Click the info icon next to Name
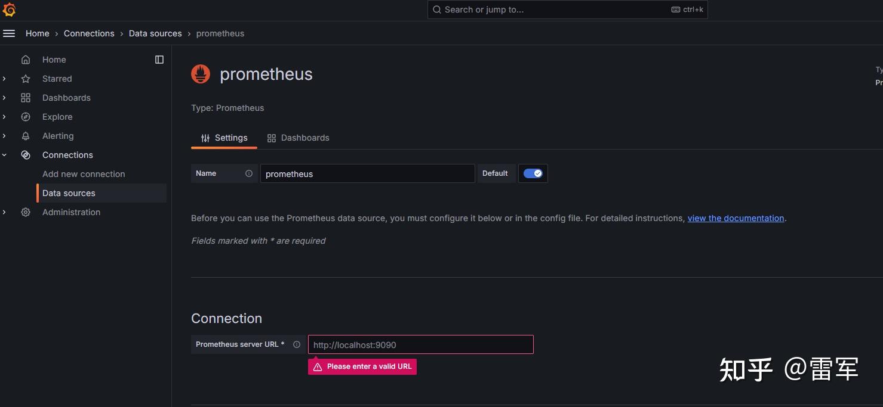 [x=249, y=173]
